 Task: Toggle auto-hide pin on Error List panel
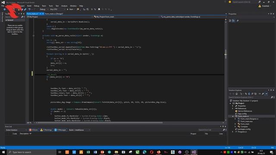click(223, 126)
